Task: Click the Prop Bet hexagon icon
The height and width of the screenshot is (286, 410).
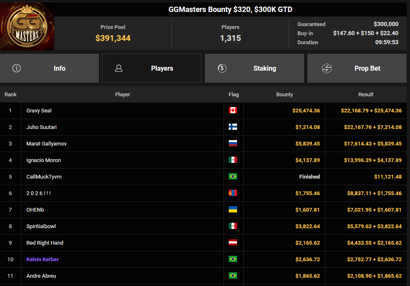Action: pyautogui.click(x=327, y=68)
